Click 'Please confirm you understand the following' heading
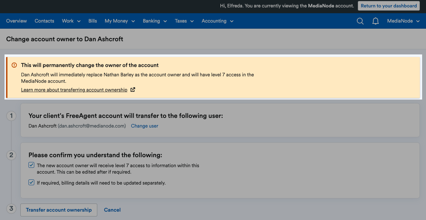The height and width of the screenshot is (220, 426). (x=95, y=155)
